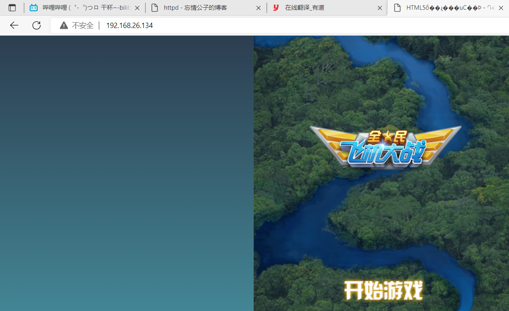The width and height of the screenshot is (509, 311).
Task: Close the bilibili tab
Action: 137,8
